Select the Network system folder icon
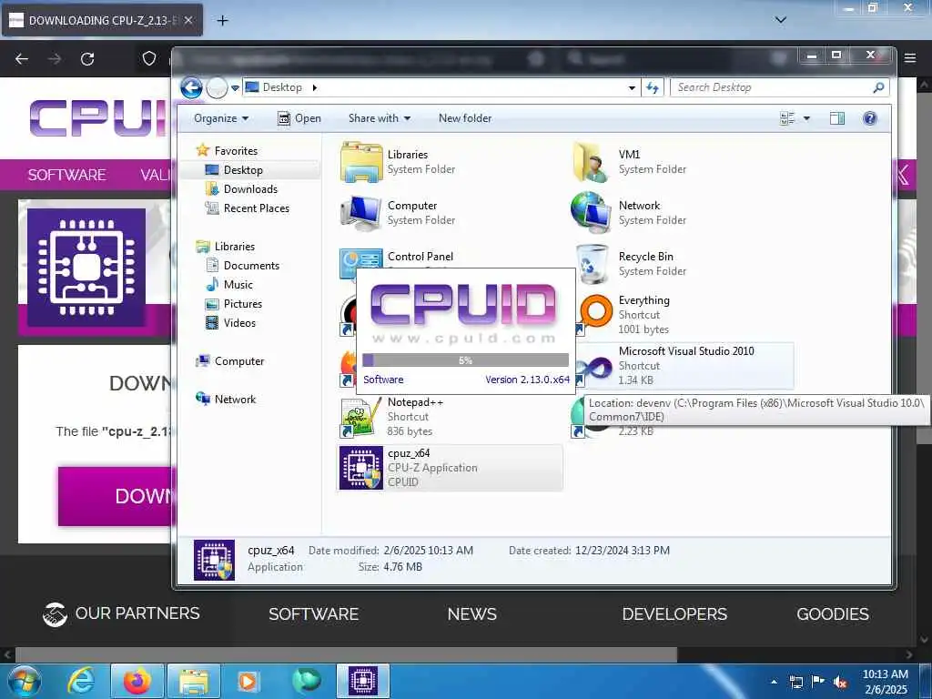Image resolution: width=932 pixels, height=699 pixels. [x=592, y=213]
